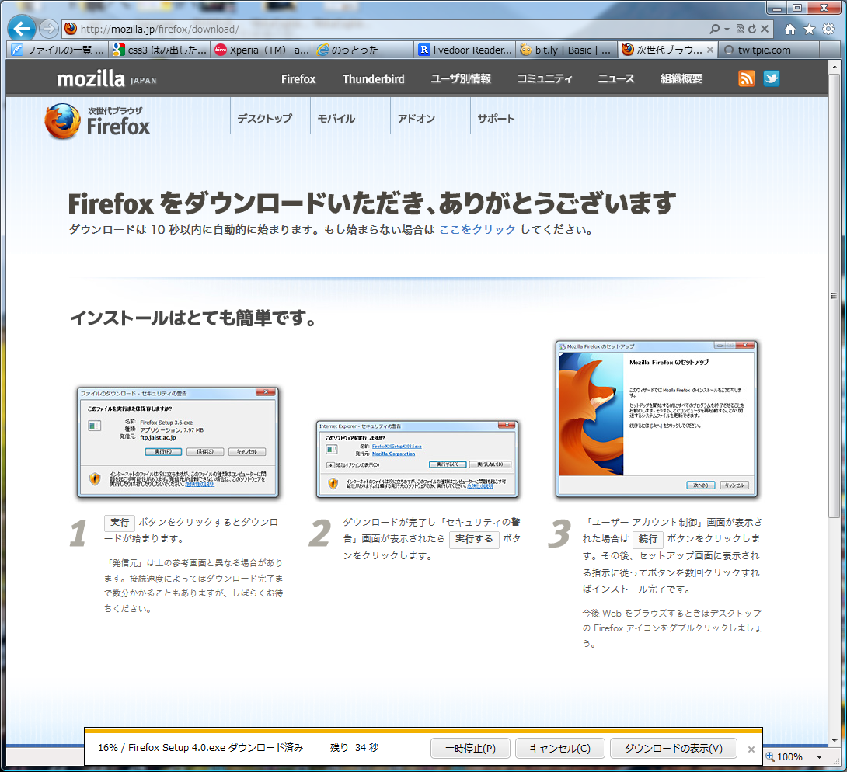Click the Mozilla Firefox setup wizard screenshot
Image resolution: width=847 pixels, height=772 pixels.
pos(657,419)
